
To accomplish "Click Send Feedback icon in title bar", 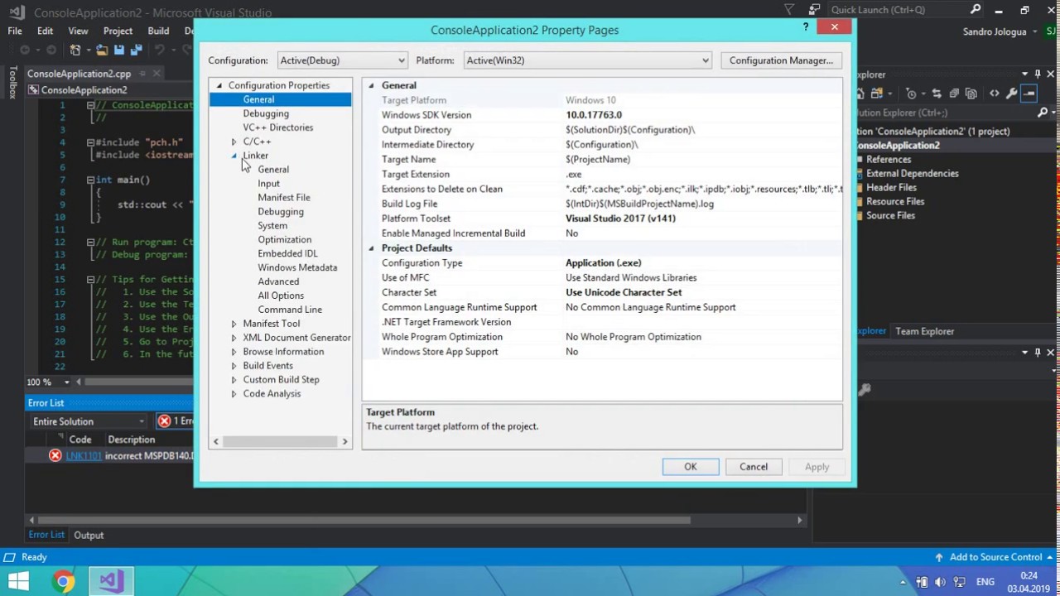I will [x=815, y=10].
